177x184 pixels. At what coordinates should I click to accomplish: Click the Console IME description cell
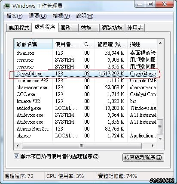pyautogui.click(x=143, y=81)
